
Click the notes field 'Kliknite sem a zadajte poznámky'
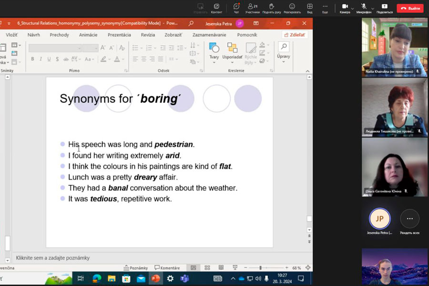click(53, 258)
